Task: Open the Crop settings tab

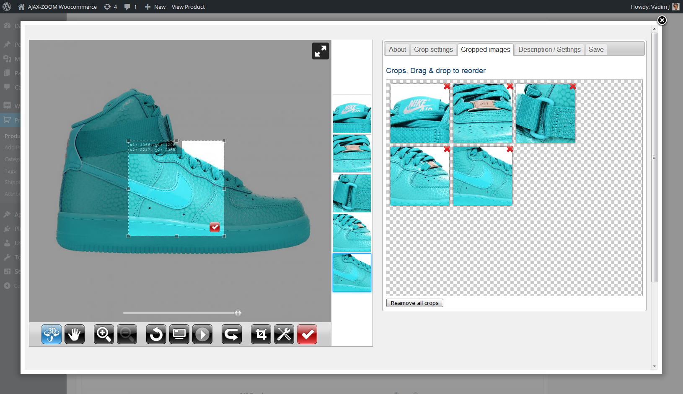Action: pyautogui.click(x=433, y=49)
